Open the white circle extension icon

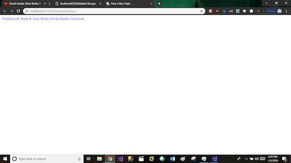coord(251,11)
